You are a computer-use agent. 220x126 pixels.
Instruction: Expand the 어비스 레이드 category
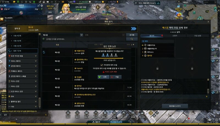(x=23, y=61)
